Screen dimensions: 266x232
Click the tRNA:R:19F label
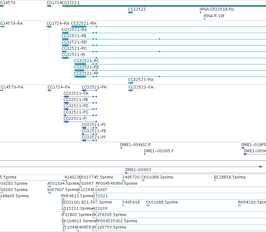coord(214,16)
